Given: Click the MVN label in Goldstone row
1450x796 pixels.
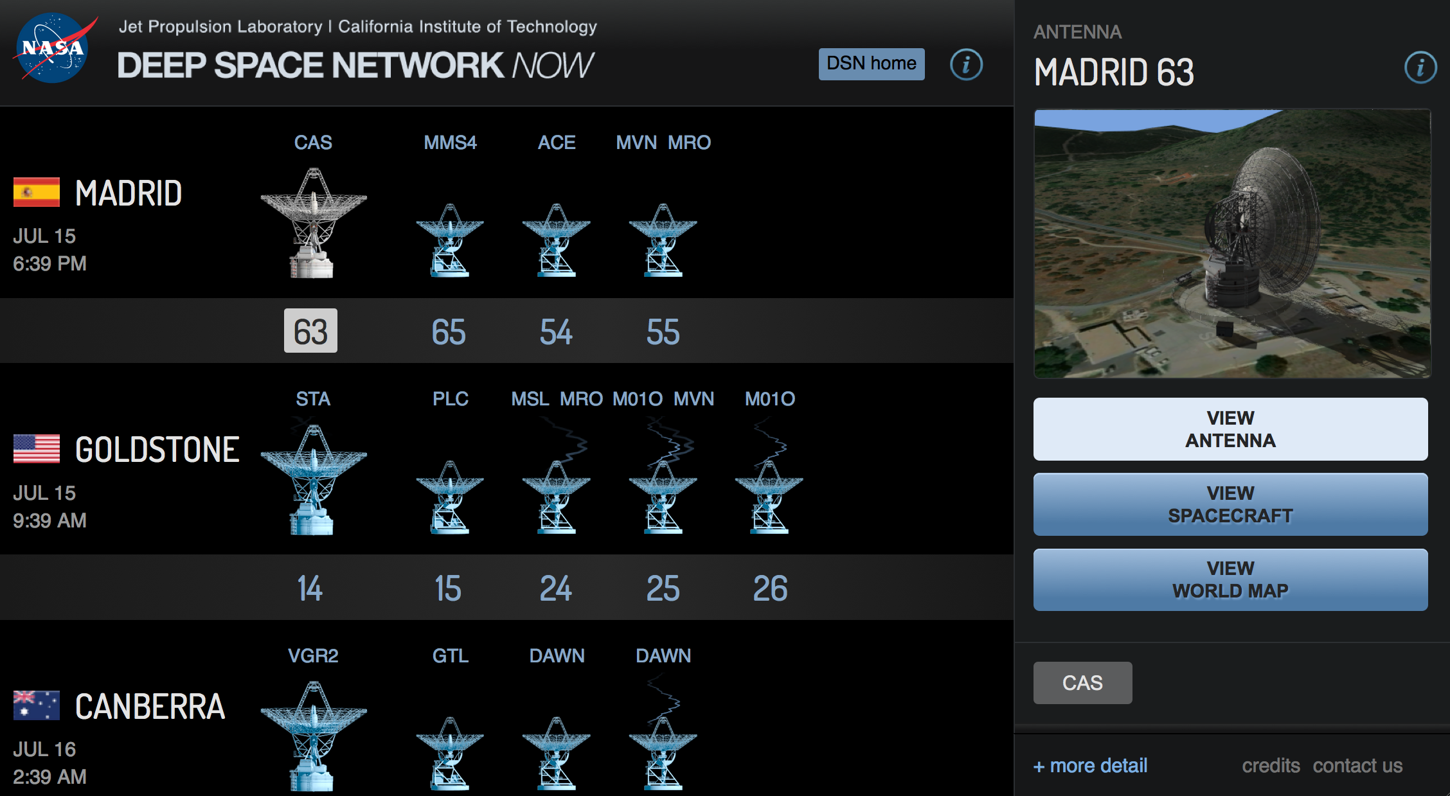Looking at the screenshot, I should tap(694, 399).
